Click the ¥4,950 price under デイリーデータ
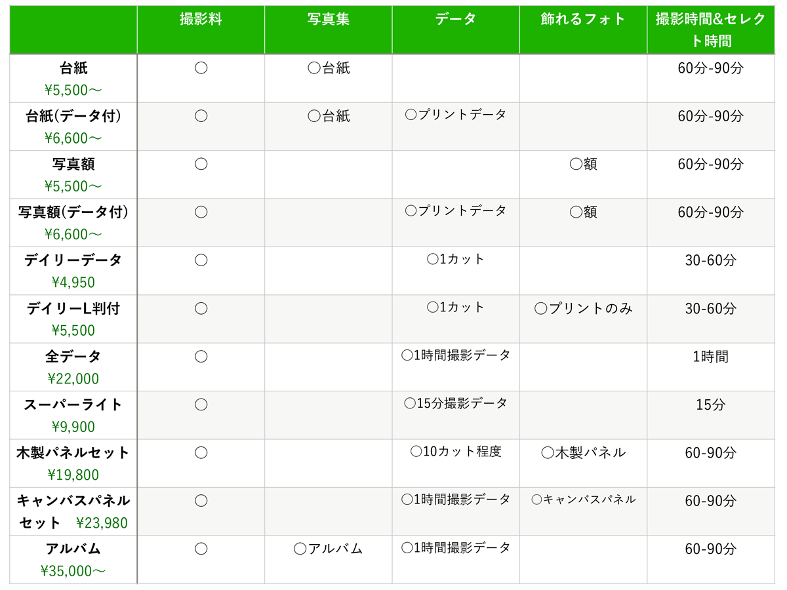The width and height of the screenshot is (787, 590). click(x=73, y=283)
